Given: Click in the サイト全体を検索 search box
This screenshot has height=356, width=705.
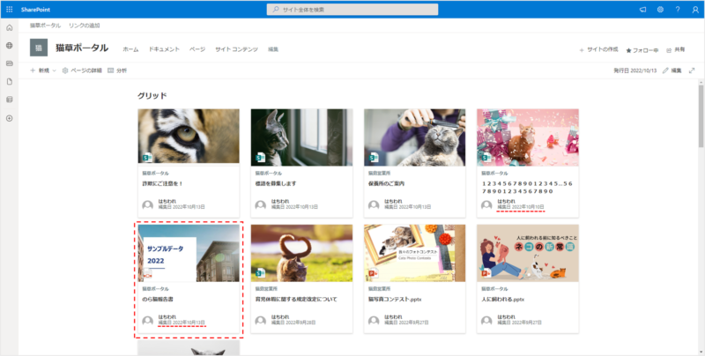Looking at the screenshot, I should coord(352,9).
